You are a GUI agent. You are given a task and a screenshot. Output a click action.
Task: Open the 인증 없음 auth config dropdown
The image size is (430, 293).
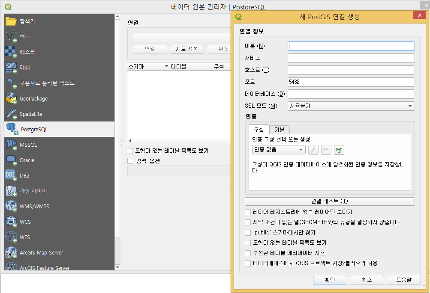click(x=279, y=150)
